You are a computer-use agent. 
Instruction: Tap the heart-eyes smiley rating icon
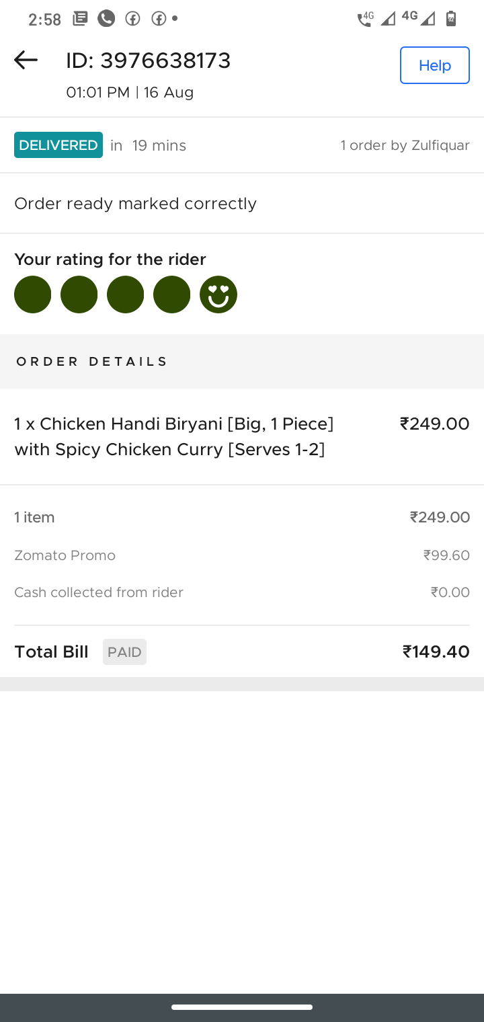tap(218, 294)
